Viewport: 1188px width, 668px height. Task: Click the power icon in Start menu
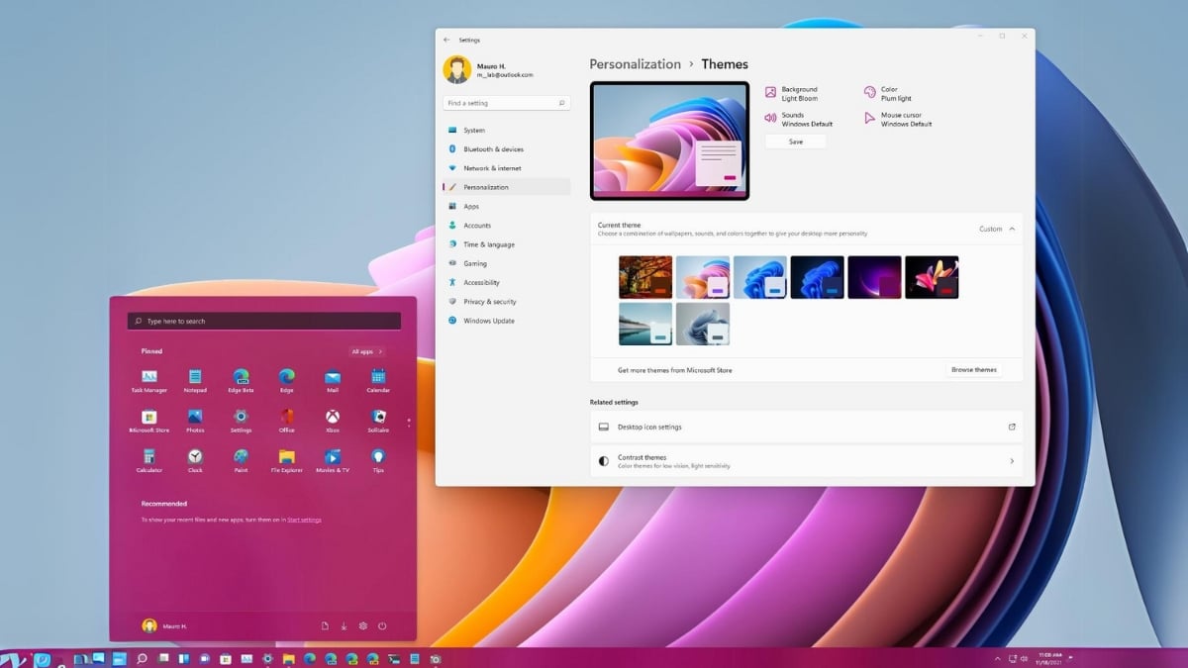point(381,625)
